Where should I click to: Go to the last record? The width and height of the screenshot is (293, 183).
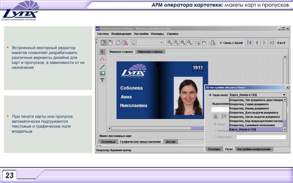tap(272, 43)
